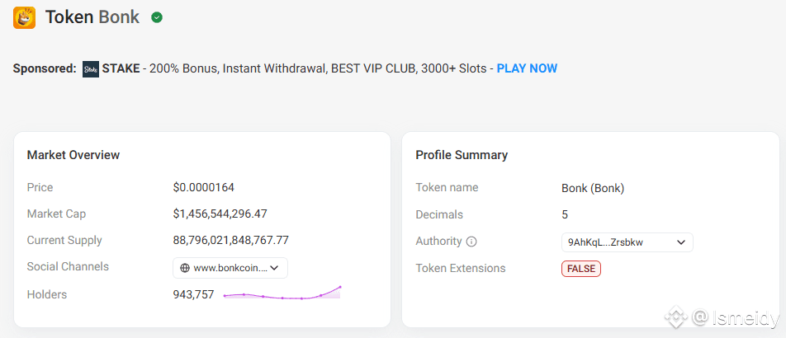Screen dimensions: 786x338
Task: Click the Binance watermark logo icon
Action: (675, 317)
